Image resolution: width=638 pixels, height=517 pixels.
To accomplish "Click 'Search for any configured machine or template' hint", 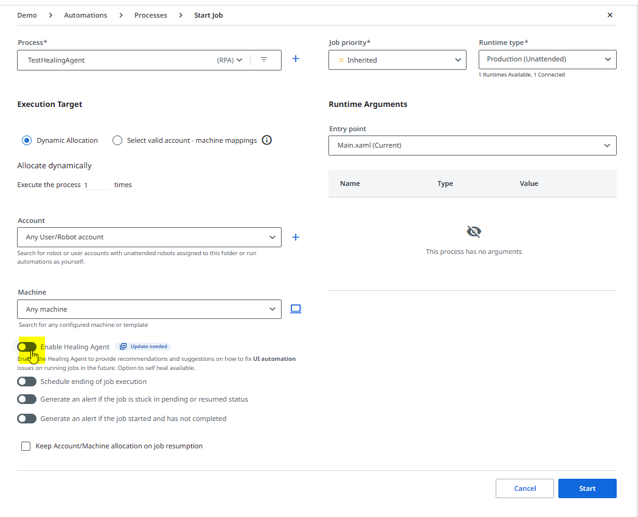I will pos(83,325).
